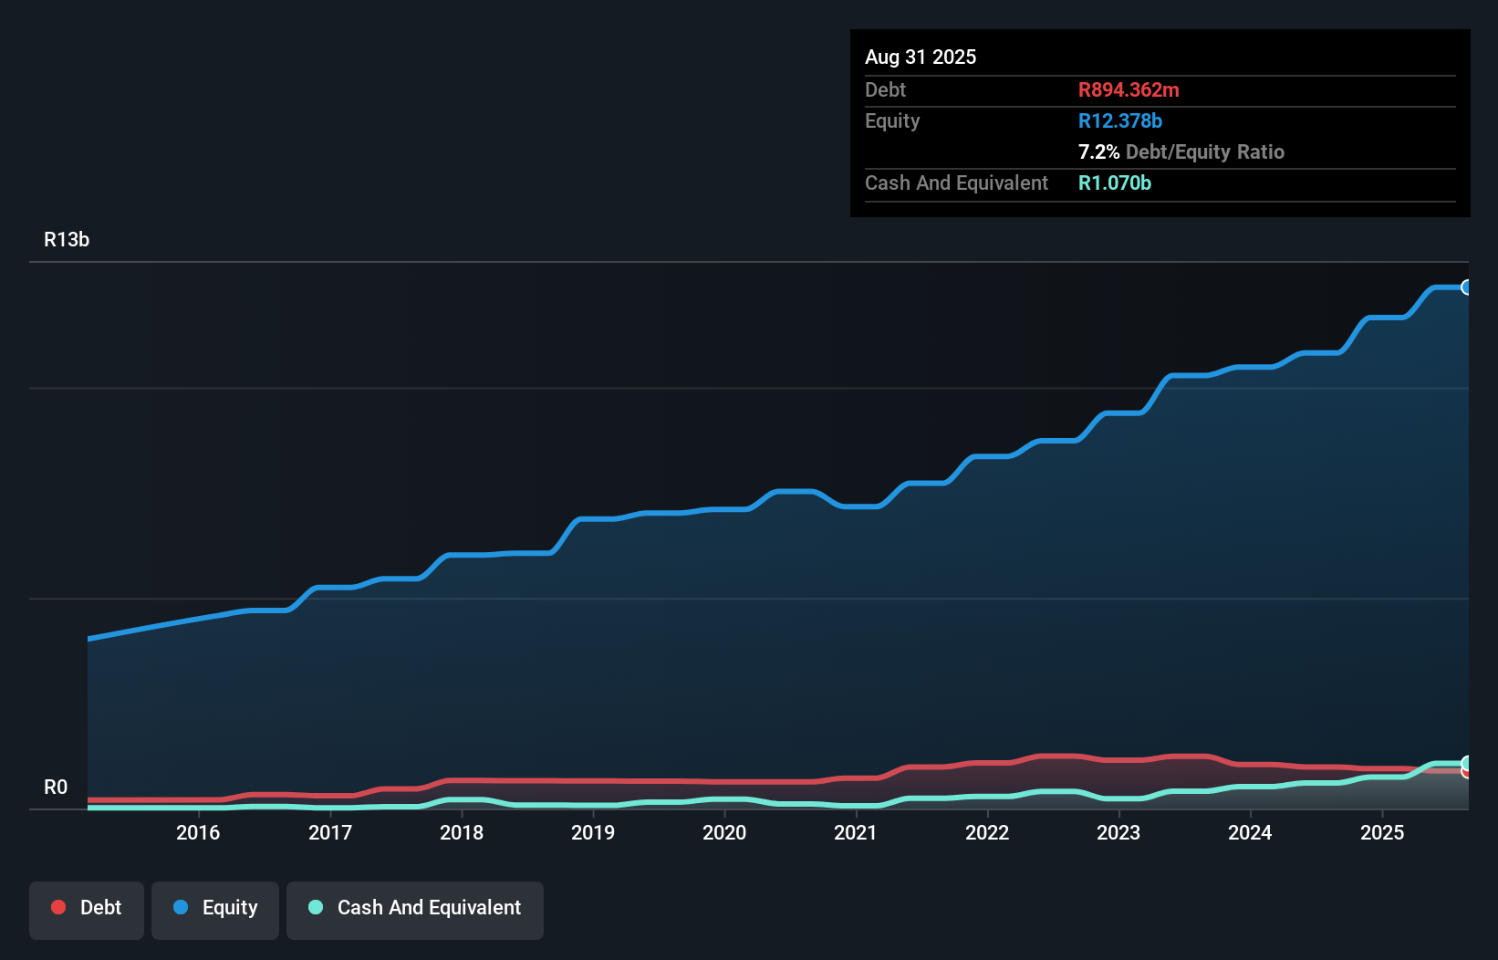Click the 2016 x-axis label
Image resolution: width=1498 pixels, height=960 pixels.
[x=198, y=832]
